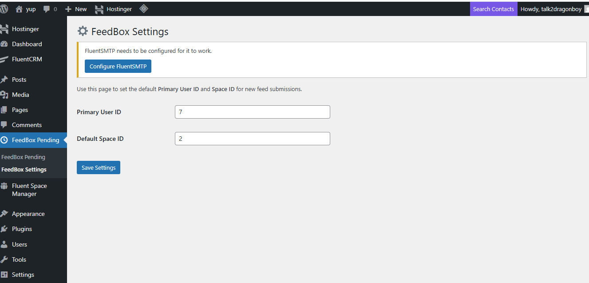The image size is (589, 283).
Task: Click the FeedBox Pending clock icon
Action: coord(4,140)
